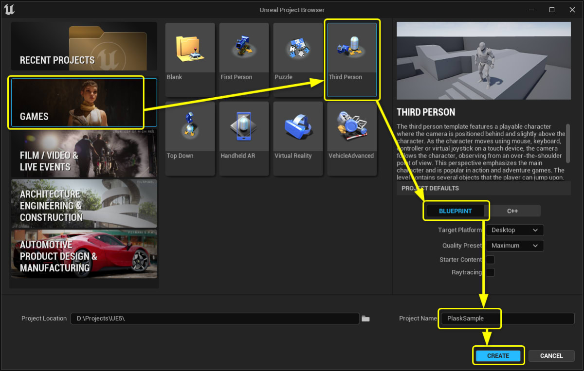Click the Project Defaults header
Viewport: 584px width, 371px height.
pos(484,189)
